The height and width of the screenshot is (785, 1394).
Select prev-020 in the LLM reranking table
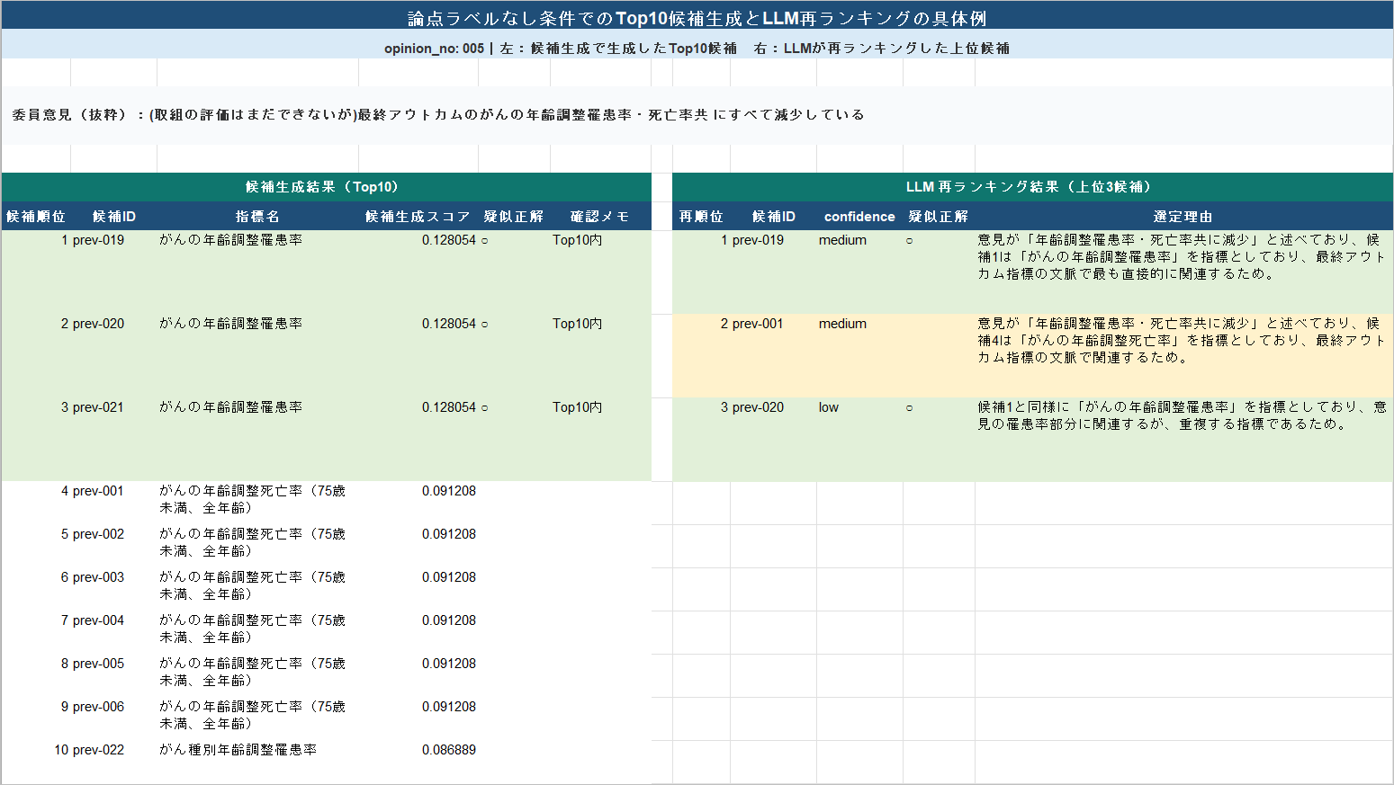[x=758, y=407]
